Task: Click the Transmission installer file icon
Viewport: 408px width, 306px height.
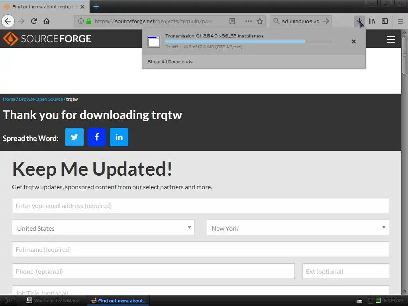Action: tap(154, 41)
